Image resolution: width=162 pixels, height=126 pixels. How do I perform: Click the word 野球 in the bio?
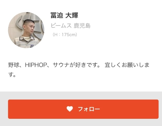coord(14,65)
